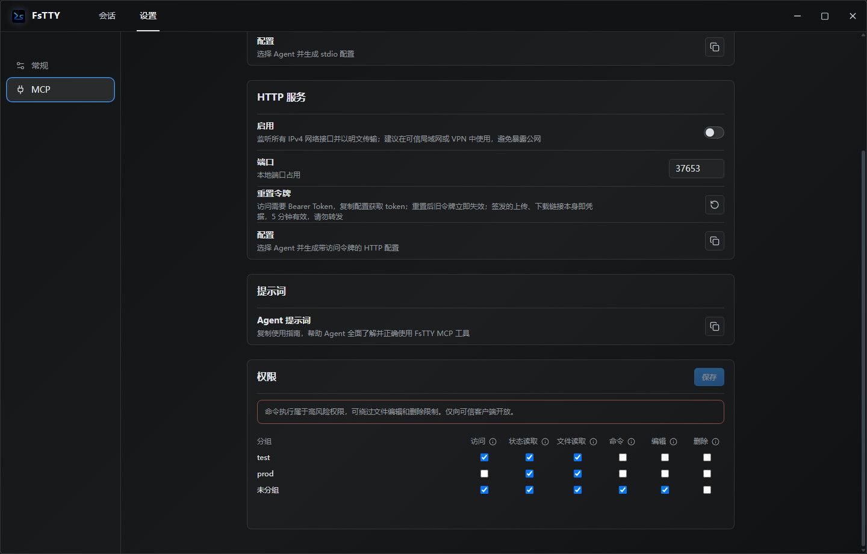Open the MCP settings section

[60, 90]
